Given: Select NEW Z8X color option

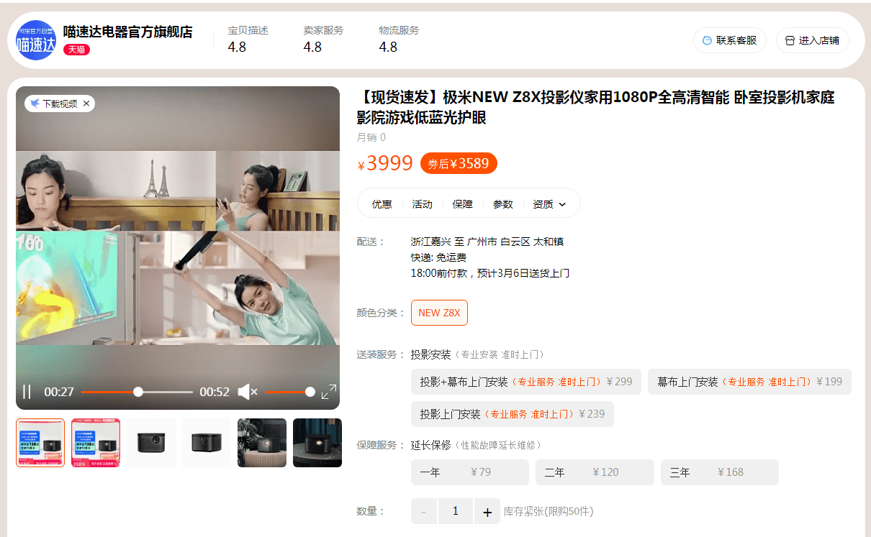Looking at the screenshot, I should pyautogui.click(x=439, y=313).
